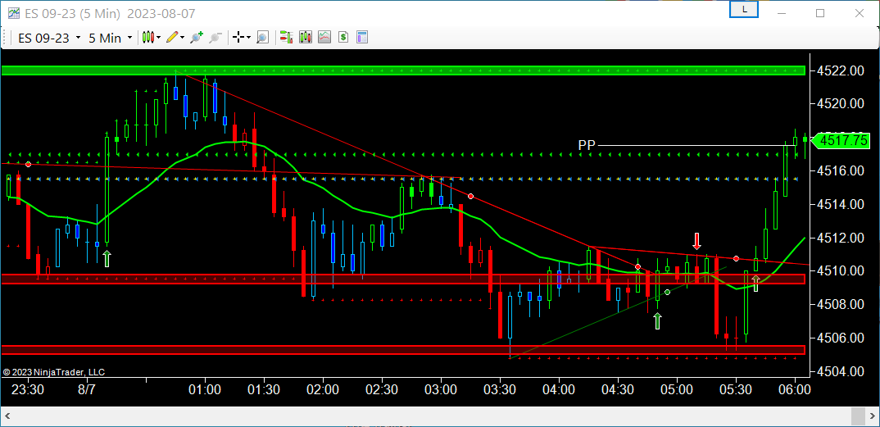Viewport: 880px width, 427px height.
Task: Click the trendline anchor dot near 05:30
Action: 736,259
